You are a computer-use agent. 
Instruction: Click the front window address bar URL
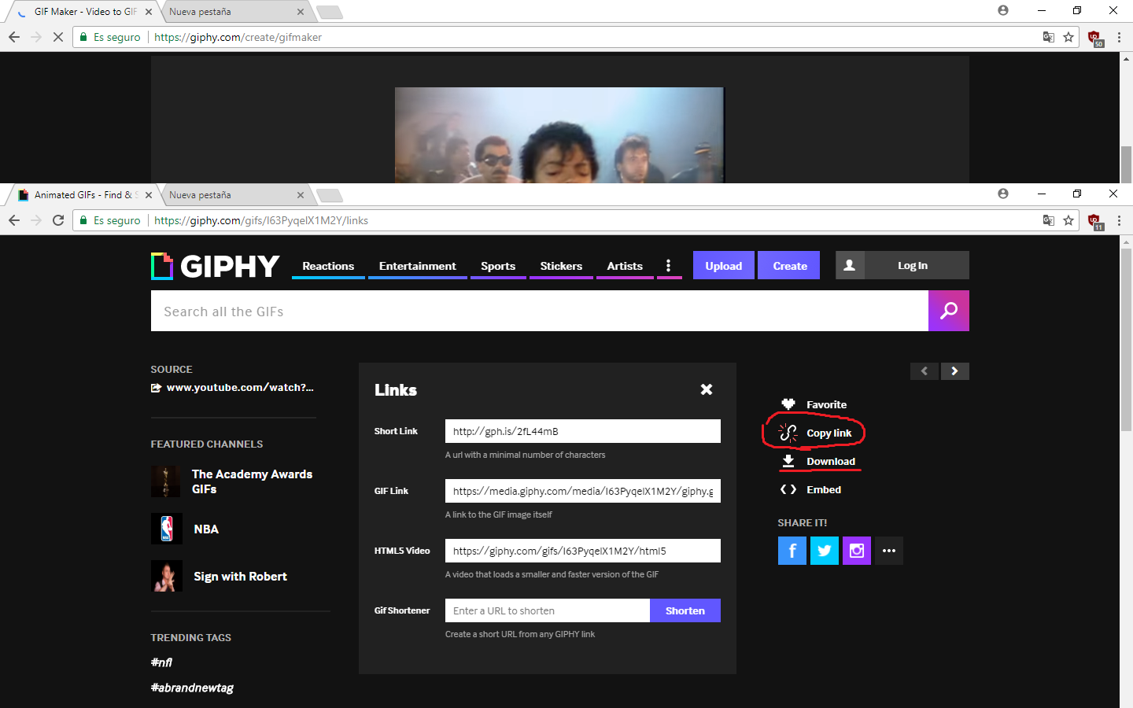[261, 220]
